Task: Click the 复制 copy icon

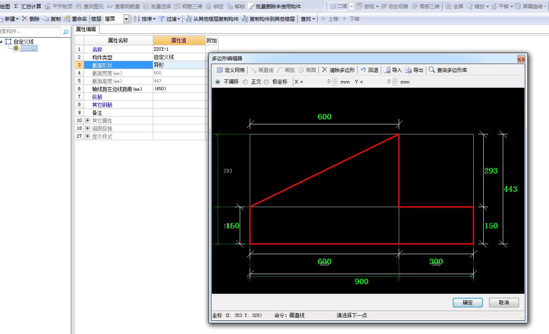Action: [x=45, y=19]
